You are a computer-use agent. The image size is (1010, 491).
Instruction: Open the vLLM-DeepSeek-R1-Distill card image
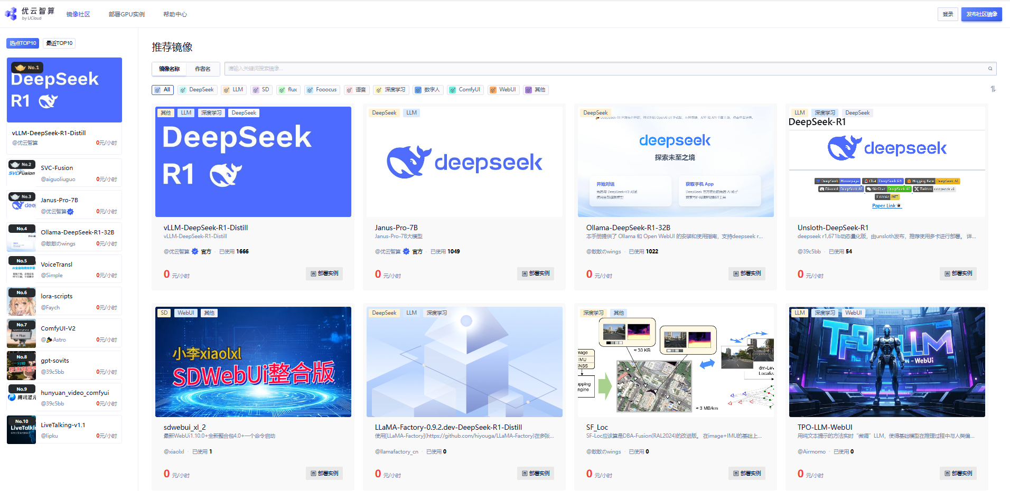pos(253,162)
